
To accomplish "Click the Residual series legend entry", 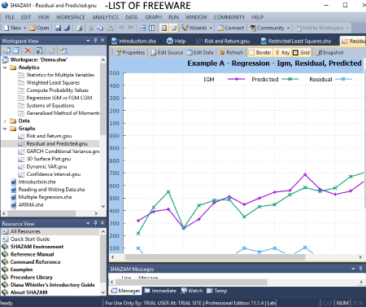I will [x=330, y=79].
